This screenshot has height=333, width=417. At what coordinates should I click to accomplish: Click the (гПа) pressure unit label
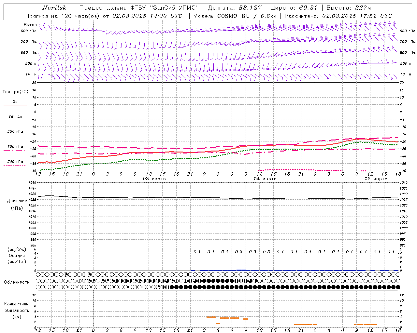17,208
